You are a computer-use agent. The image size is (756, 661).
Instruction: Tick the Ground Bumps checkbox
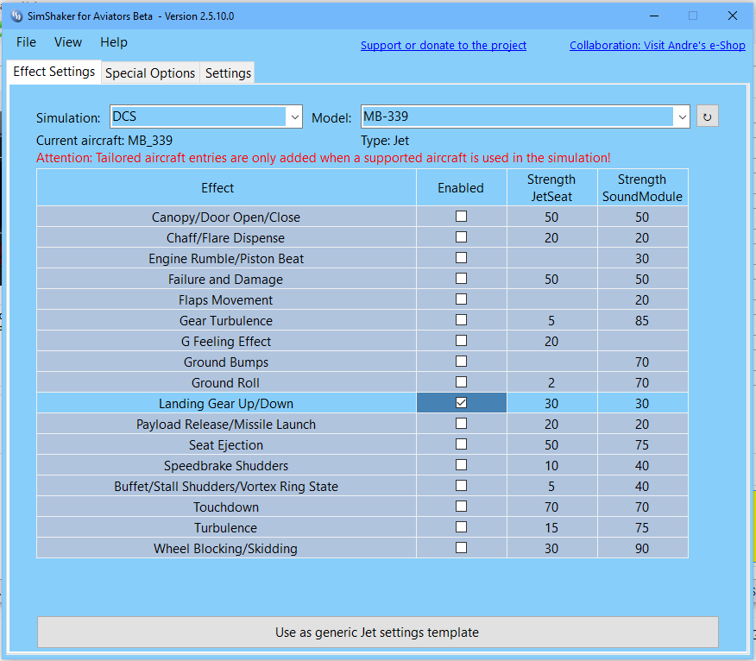(x=461, y=362)
